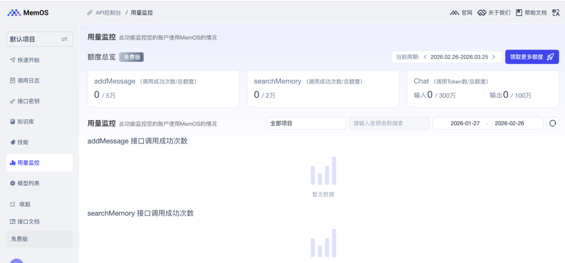Click the 用量监控 breadcrumb text
This screenshot has height=263, width=565.
click(142, 13)
